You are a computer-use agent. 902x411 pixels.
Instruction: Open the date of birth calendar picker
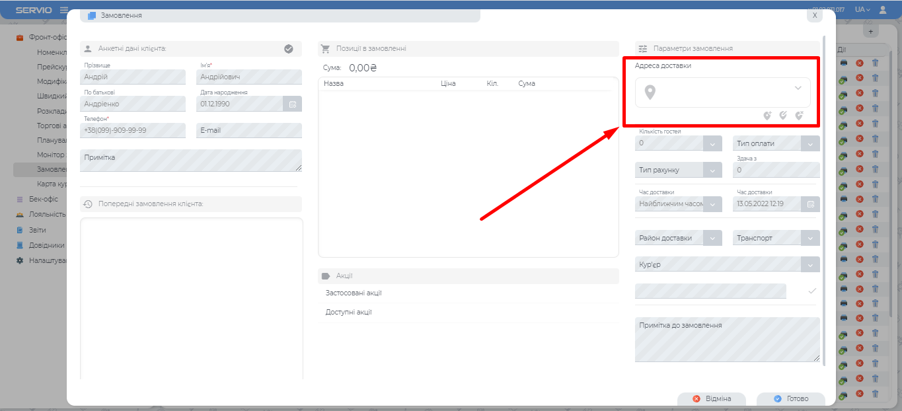point(292,104)
